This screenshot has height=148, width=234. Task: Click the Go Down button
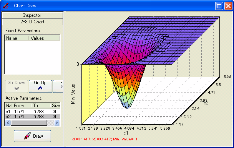click(17, 86)
